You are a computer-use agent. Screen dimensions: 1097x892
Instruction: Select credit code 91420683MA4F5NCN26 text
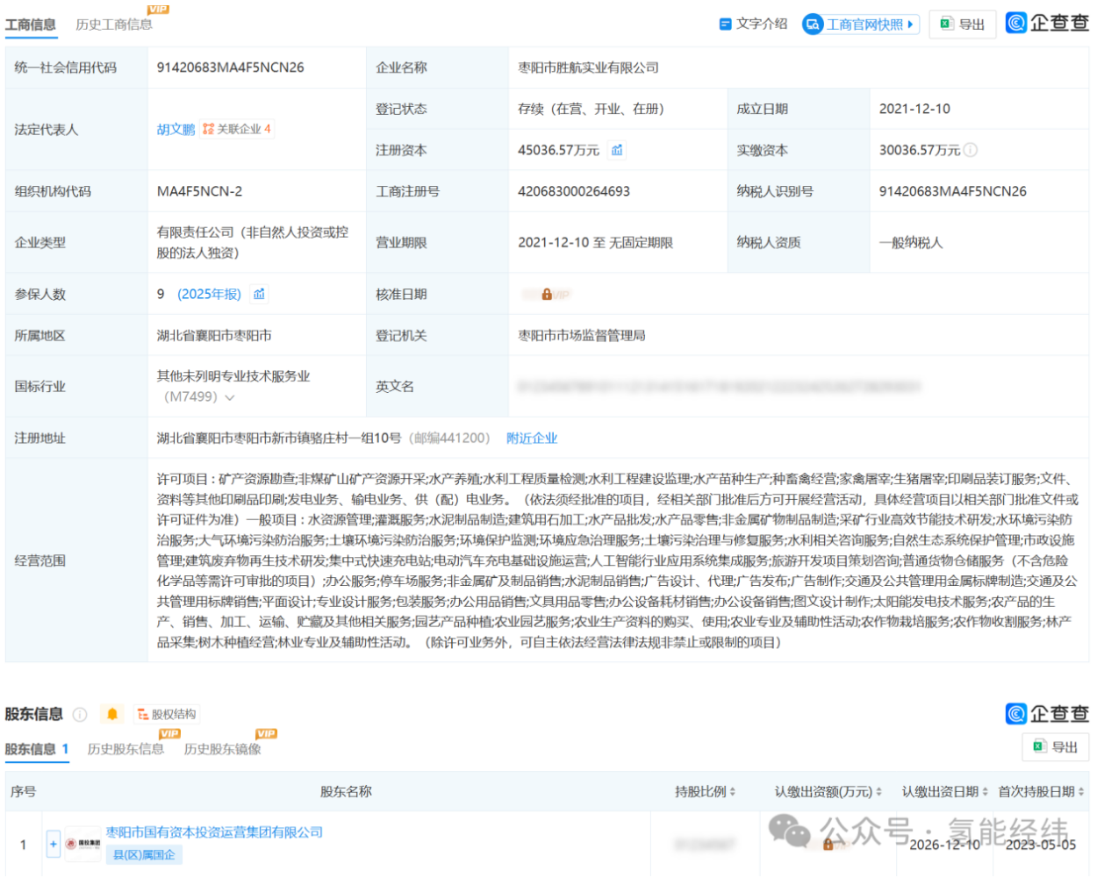[x=231, y=68]
